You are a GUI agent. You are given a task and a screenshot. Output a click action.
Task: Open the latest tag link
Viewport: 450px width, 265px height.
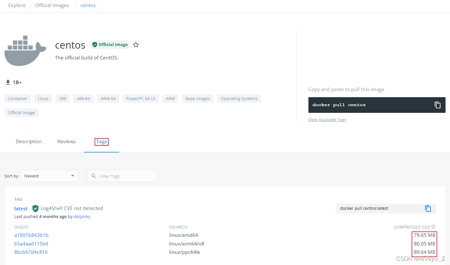21,208
